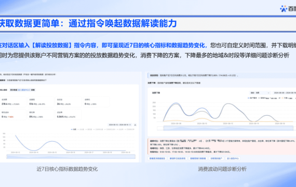Click the left chart time range slider bar
Screen dimensions: 296x187
click(x=71, y=156)
